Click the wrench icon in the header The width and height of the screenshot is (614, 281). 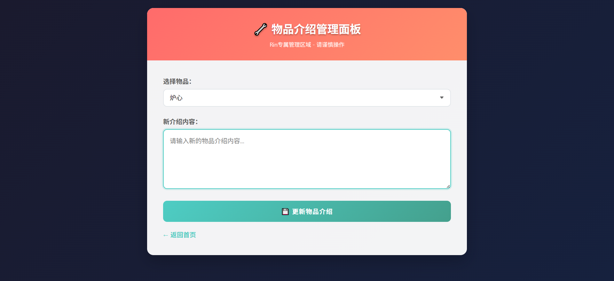coord(260,29)
